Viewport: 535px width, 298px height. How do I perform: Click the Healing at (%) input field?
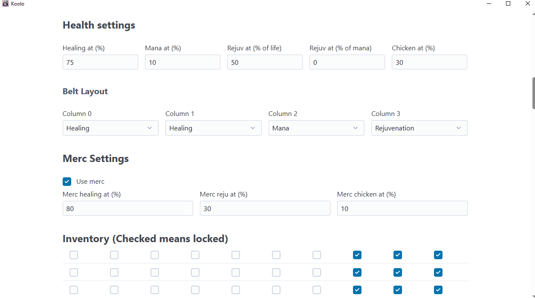tap(100, 62)
